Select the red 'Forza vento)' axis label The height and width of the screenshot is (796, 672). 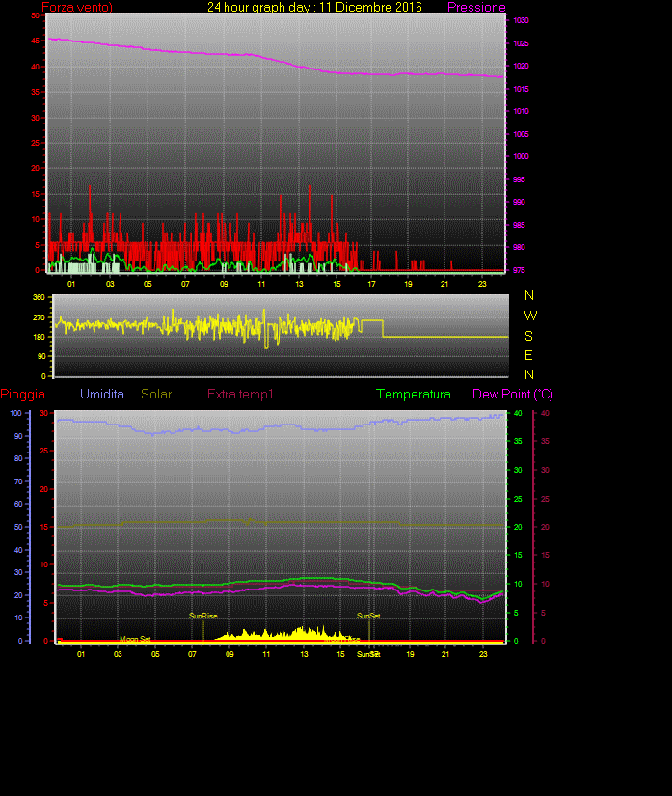(77, 7)
